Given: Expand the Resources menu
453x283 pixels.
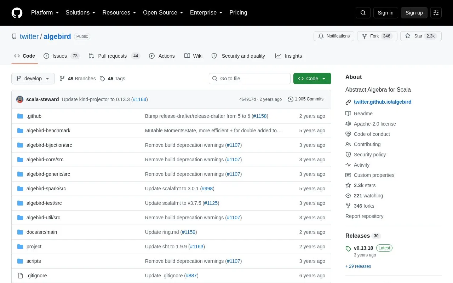Looking at the screenshot, I should pos(119,13).
